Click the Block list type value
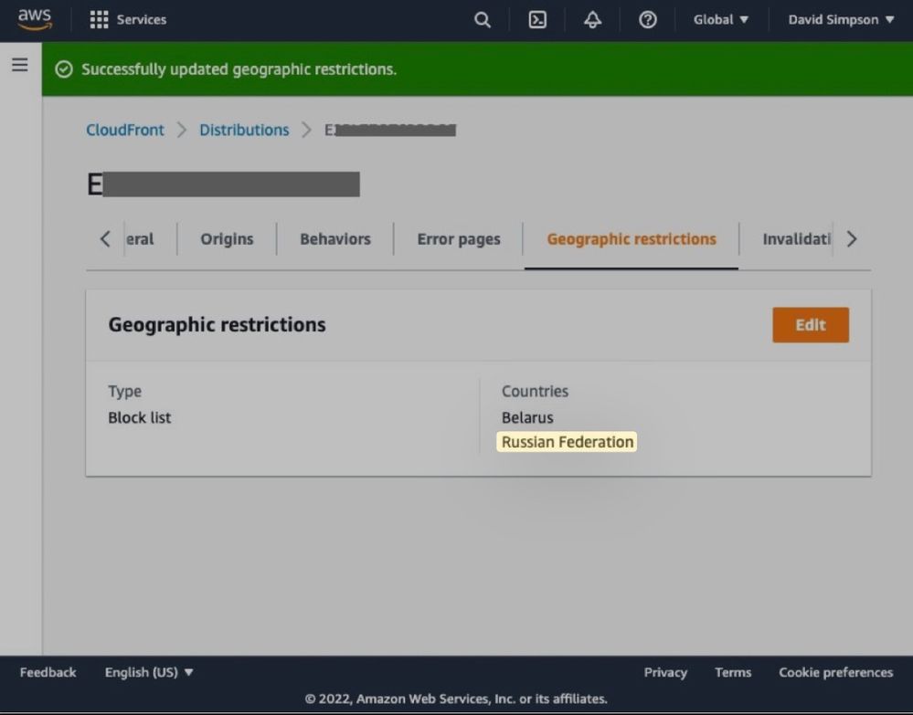913x715 pixels. click(x=140, y=417)
